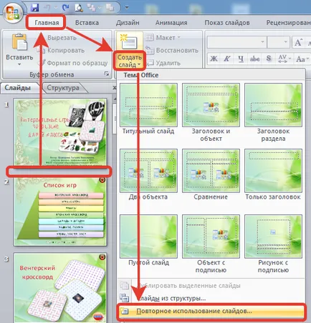Viewport: 311px width, 323px height.
Task: Click the strikethrough abc icon
Action: pyautogui.click(x=254, y=59)
